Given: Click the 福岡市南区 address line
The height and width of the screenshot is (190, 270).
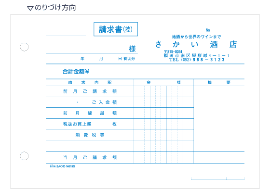Looking at the screenshot, I should click(197, 55).
